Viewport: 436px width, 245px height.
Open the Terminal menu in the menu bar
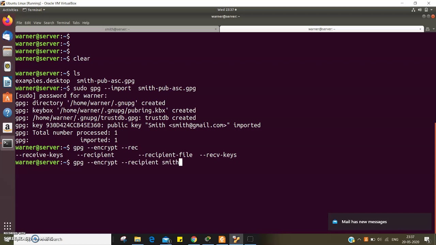63,23
